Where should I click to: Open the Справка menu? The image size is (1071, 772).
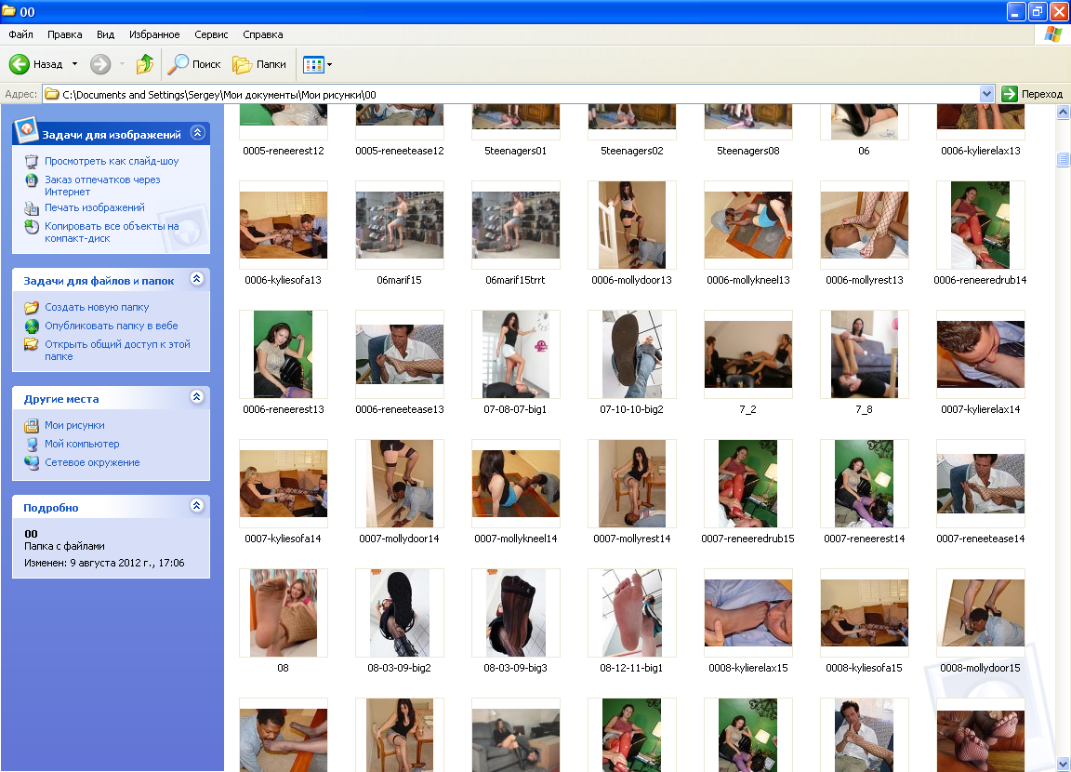(x=263, y=34)
